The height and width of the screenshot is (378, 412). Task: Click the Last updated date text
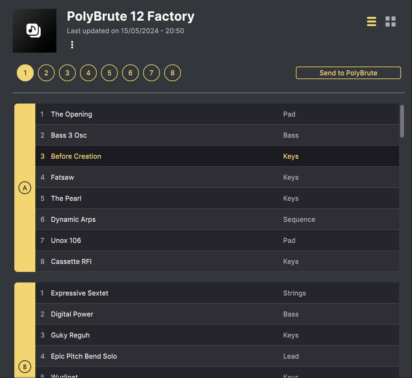(x=125, y=31)
